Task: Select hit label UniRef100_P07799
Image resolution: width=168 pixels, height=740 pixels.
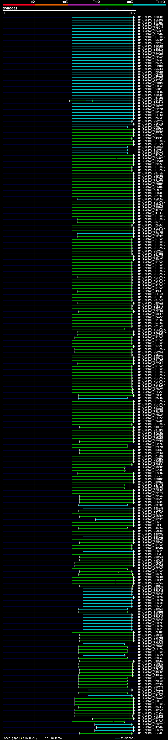Action: click(150, 346)
